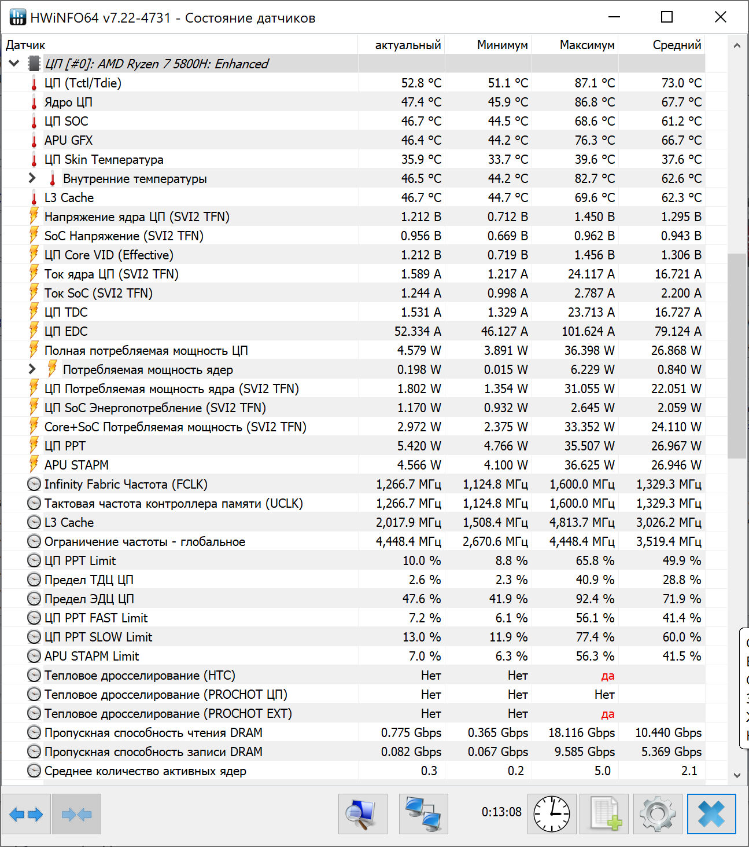The image size is (749, 847).
Task: Click lightning icon beside Напряжение ядра ЦП
Action: [x=34, y=217]
